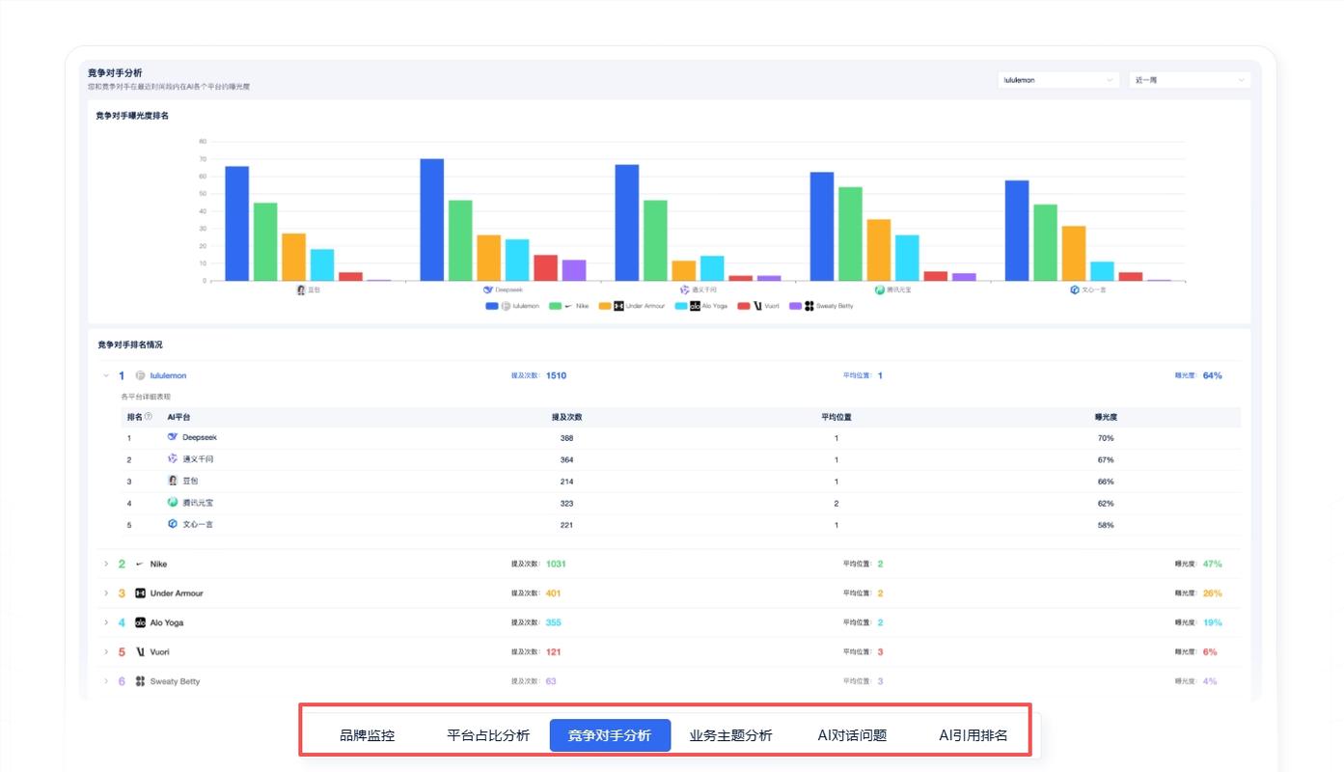Viewport: 1344px width, 772px height.
Task: Click Under Armour's mentions value 401
Action: pos(554,593)
